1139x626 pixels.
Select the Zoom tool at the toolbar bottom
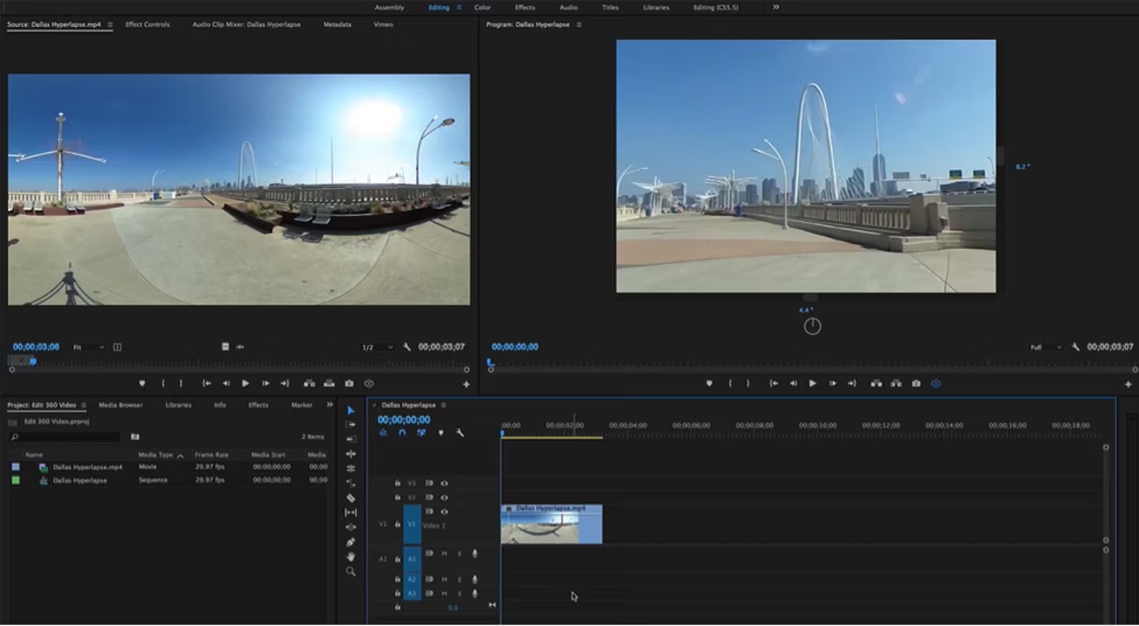pyautogui.click(x=351, y=570)
